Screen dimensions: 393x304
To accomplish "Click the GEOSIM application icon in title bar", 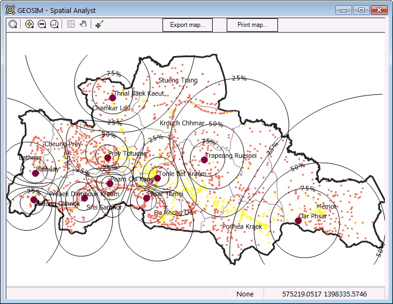I will 10,10.
